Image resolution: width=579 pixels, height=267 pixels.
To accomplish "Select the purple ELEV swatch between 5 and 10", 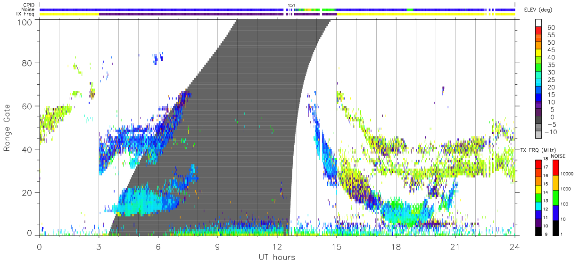I will click(539, 105).
